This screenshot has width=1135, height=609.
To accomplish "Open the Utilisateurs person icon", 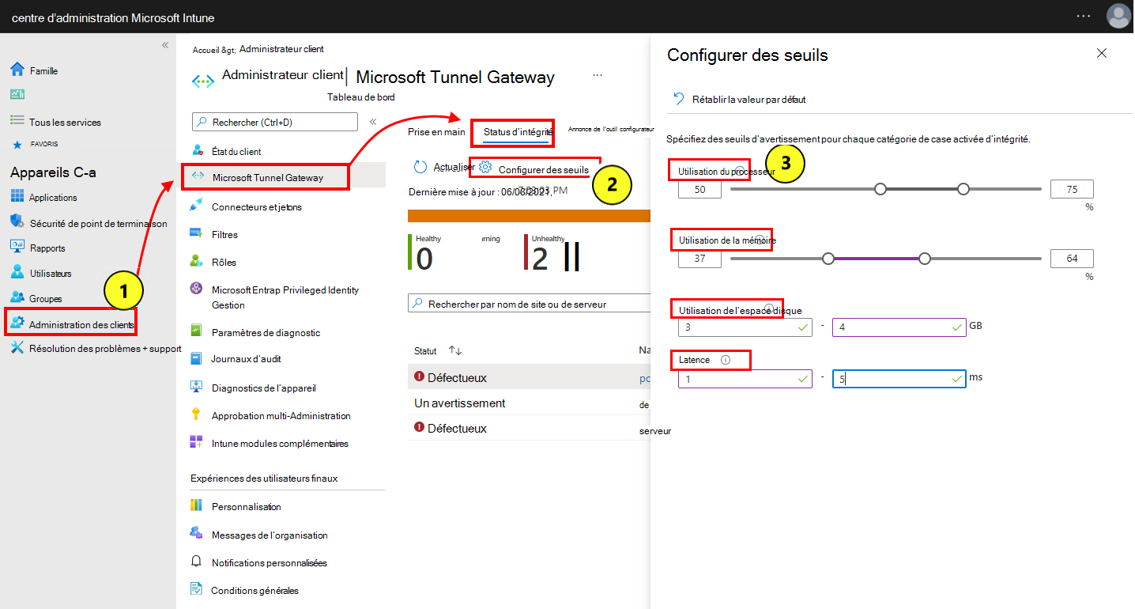I will pyautogui.click(x=17, y=272).
